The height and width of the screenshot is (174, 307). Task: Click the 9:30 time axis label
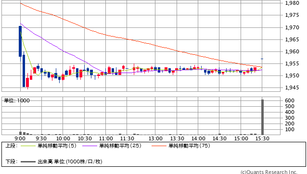click(41, 138)
